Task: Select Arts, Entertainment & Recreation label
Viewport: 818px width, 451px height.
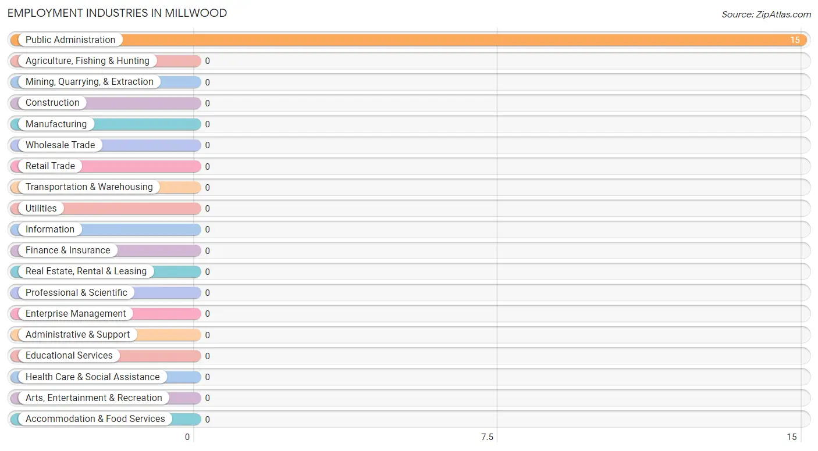Action: 94,398
